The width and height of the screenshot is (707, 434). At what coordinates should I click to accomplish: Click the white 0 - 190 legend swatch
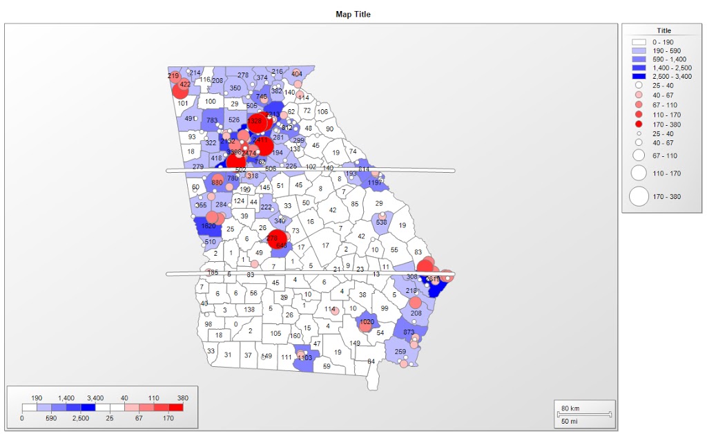pyautogui.click(x=639, y=42)
